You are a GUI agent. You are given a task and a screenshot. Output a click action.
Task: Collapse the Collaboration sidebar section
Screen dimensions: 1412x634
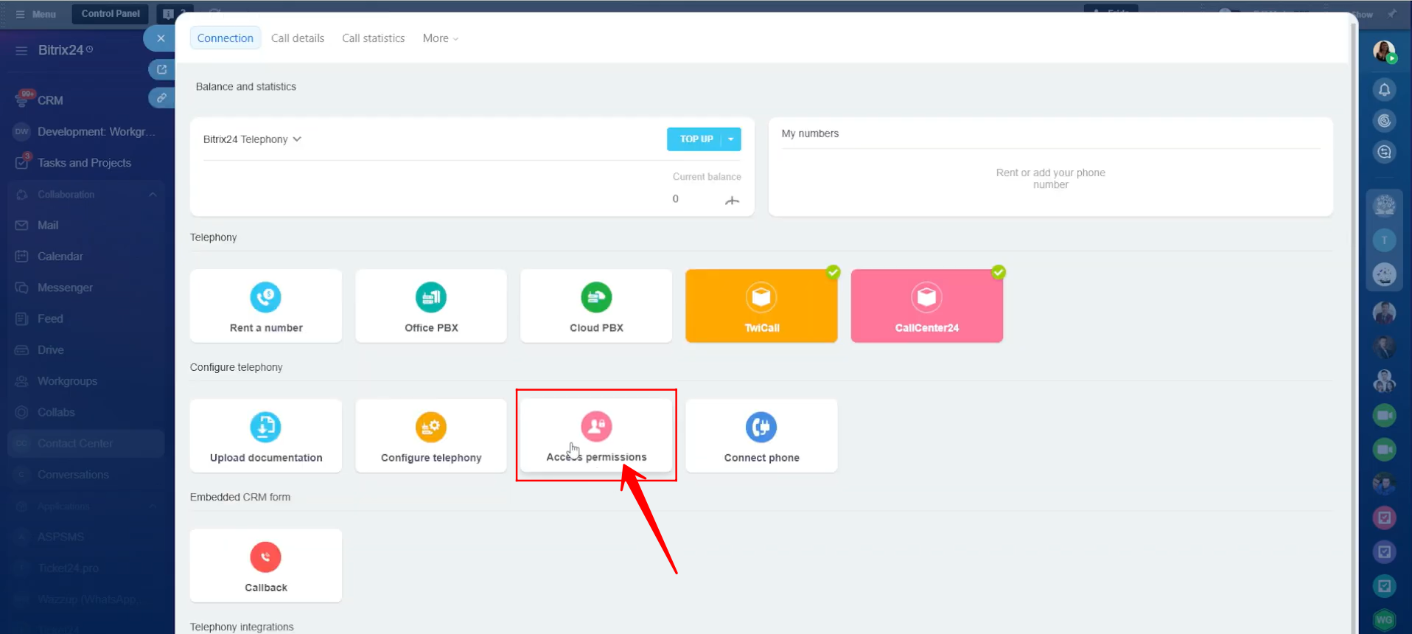click(x=153, y=195)
